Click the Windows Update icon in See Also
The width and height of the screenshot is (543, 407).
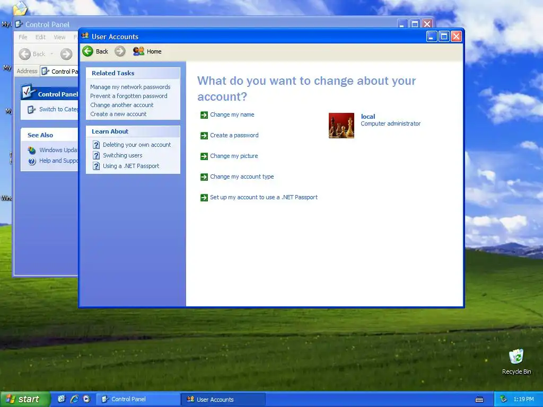(x=32, y=150)
